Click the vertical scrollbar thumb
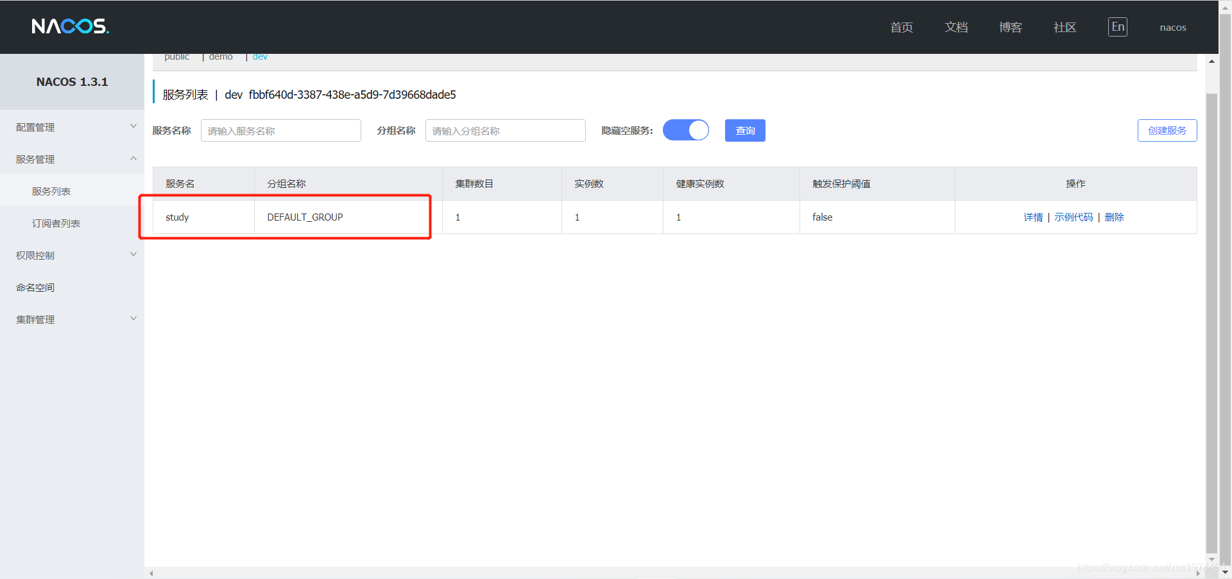The width and height of the screenshot is (1232, 579). [x=1211, y=323]
